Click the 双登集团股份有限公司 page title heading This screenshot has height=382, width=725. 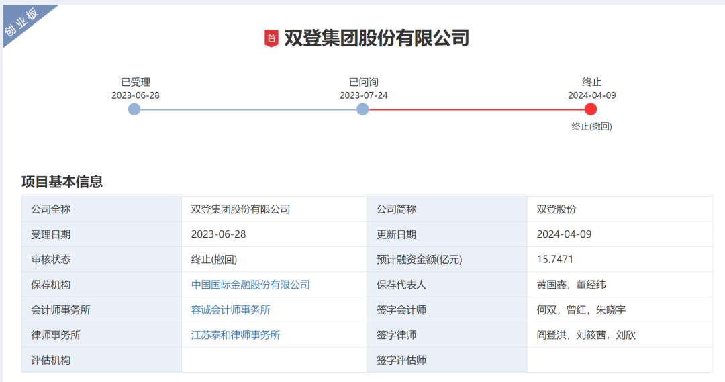click(376, 38)
